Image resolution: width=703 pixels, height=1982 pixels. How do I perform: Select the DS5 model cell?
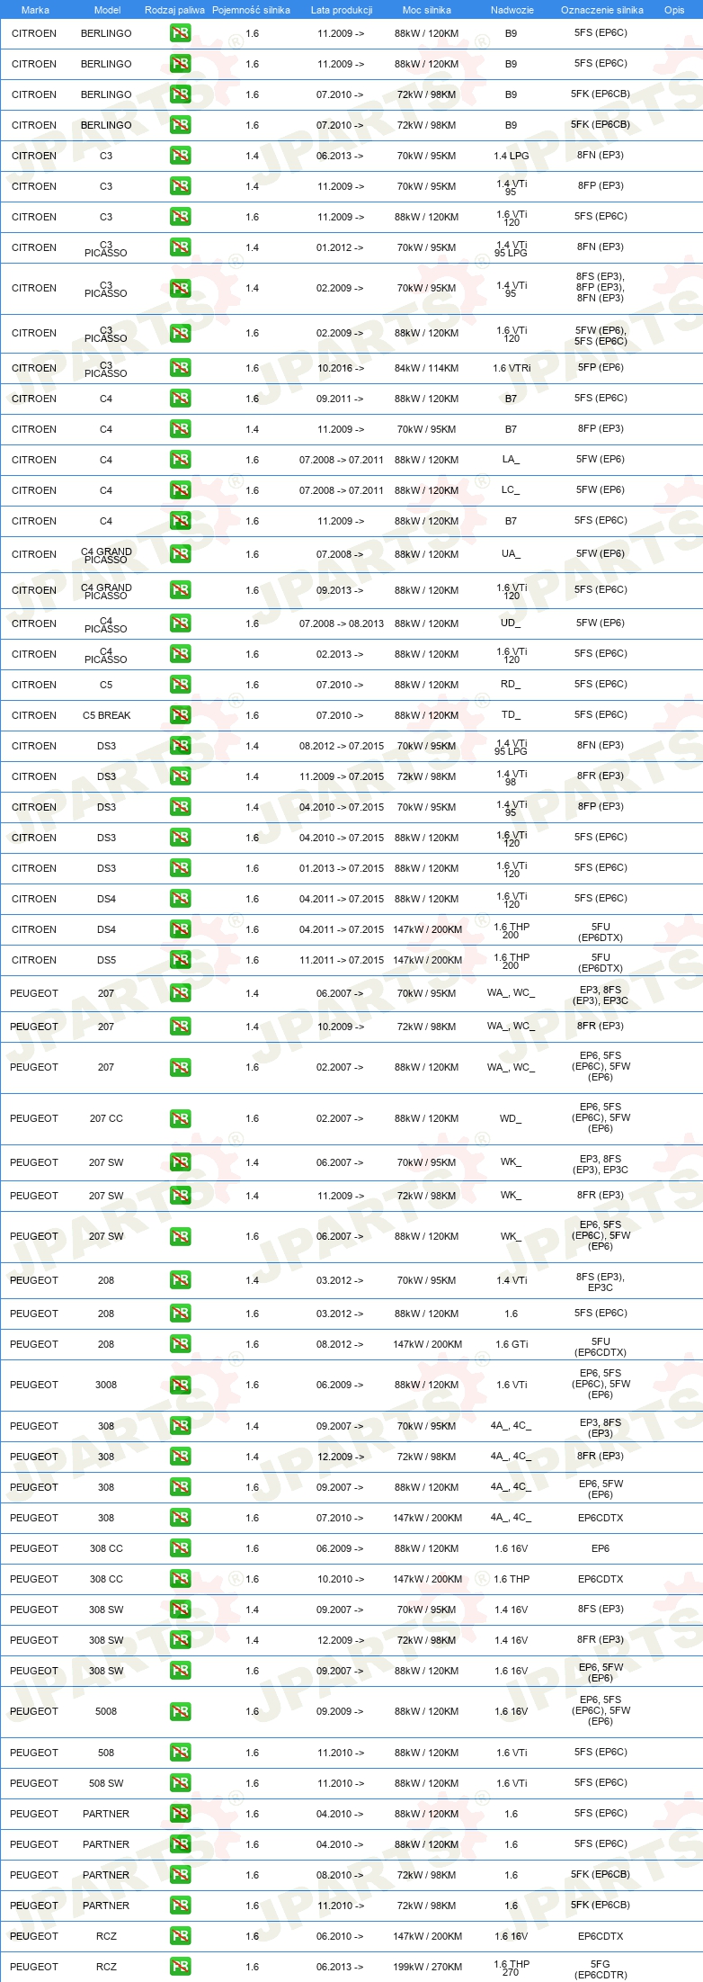(106, 960)
